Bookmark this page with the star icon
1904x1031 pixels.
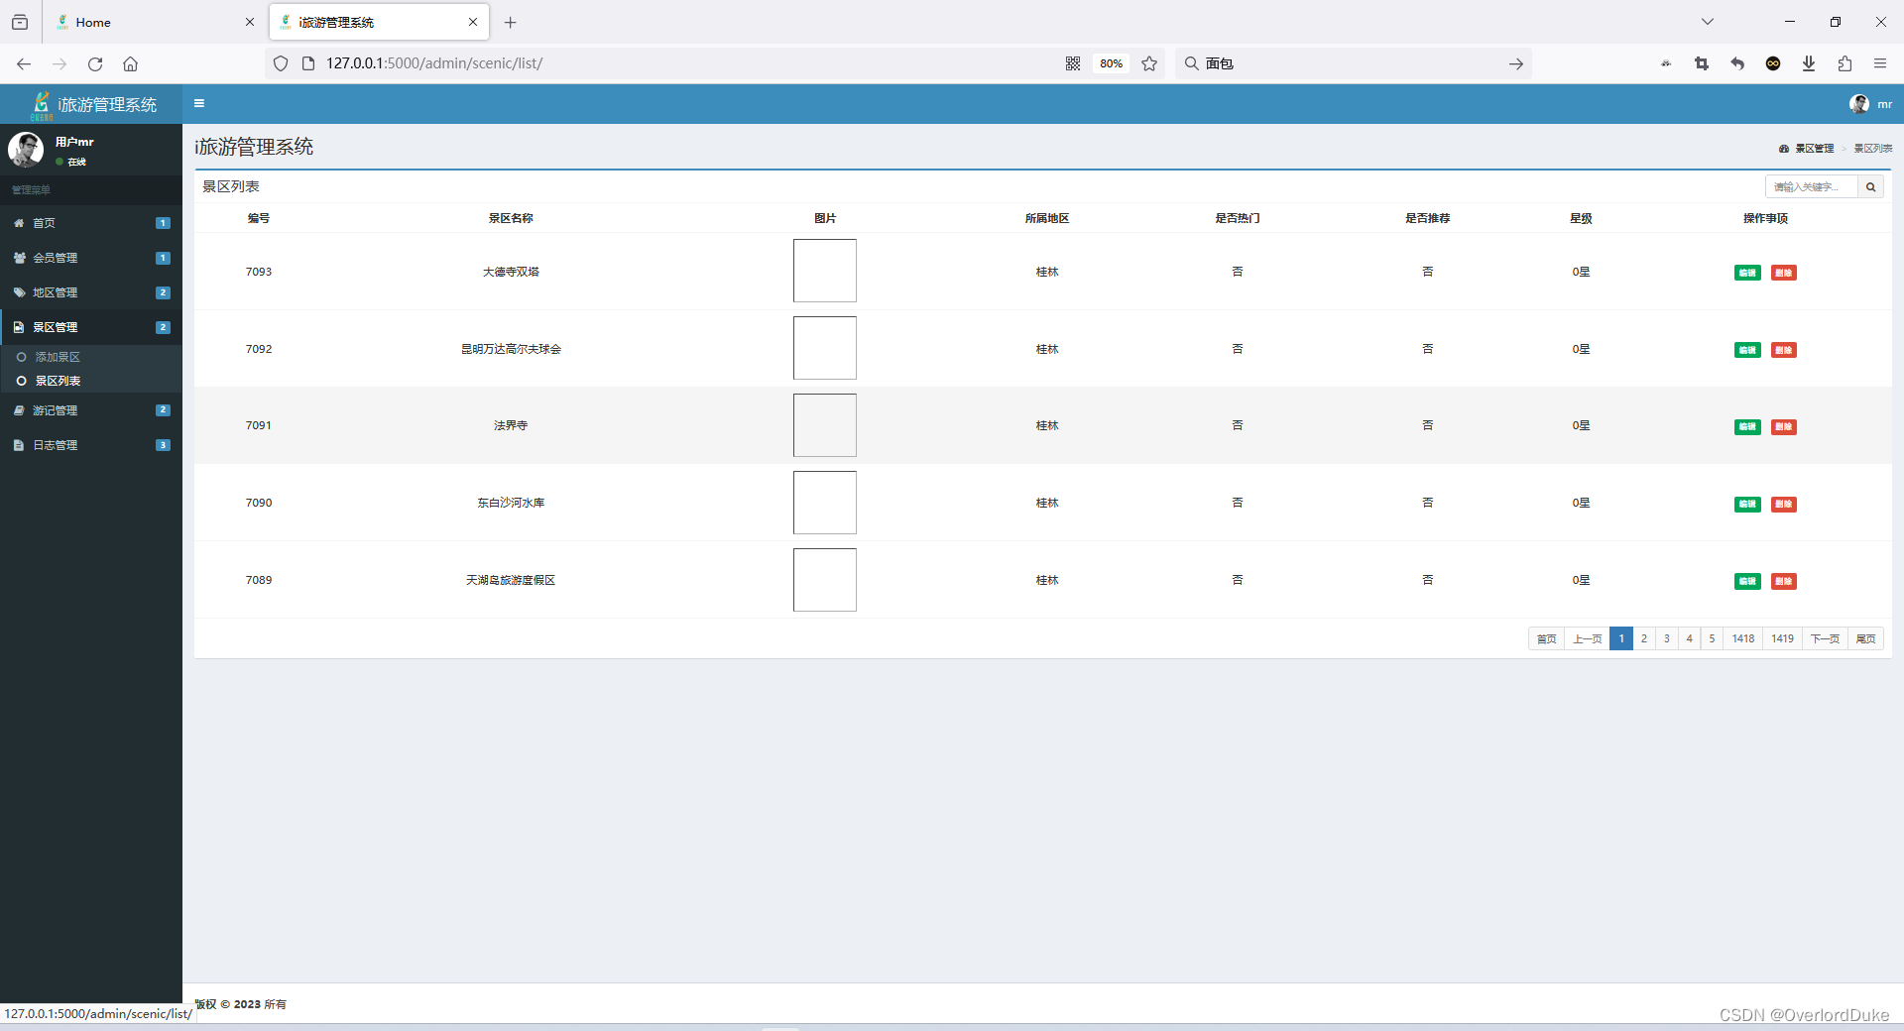pos(1149,63)
